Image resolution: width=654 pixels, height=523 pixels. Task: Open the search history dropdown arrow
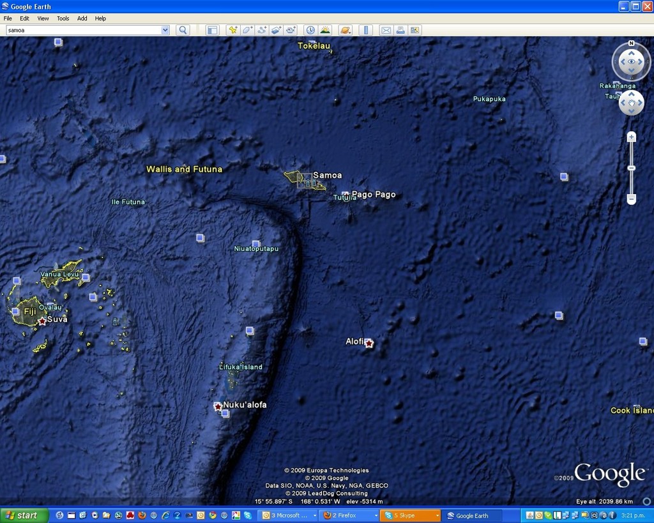tap(165, 30)
